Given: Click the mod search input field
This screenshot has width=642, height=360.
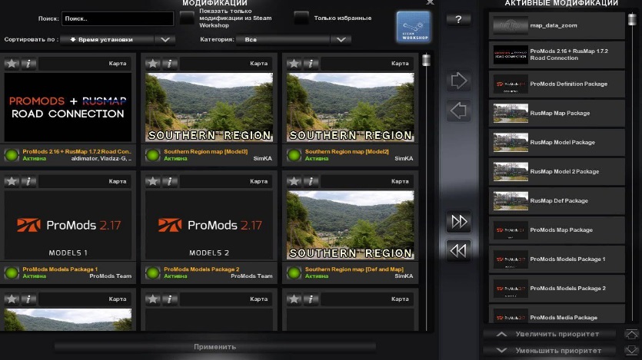Looking at the screenshot, I should coord(118,18).
